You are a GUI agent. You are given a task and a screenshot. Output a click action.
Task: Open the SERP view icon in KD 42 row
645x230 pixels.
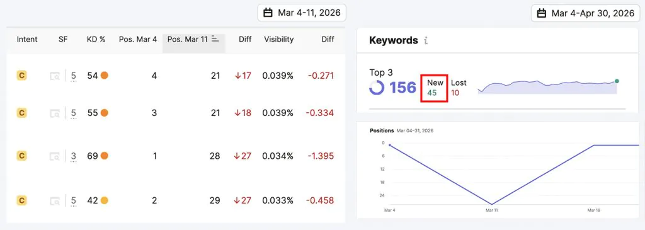coord(55,201)
